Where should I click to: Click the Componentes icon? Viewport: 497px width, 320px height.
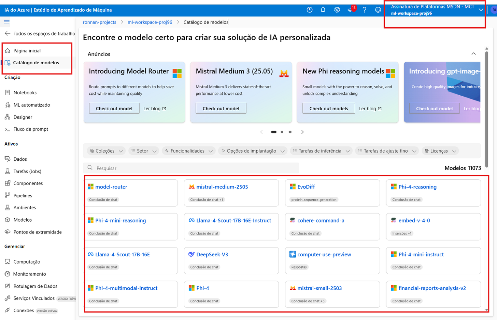click(8, 183)
